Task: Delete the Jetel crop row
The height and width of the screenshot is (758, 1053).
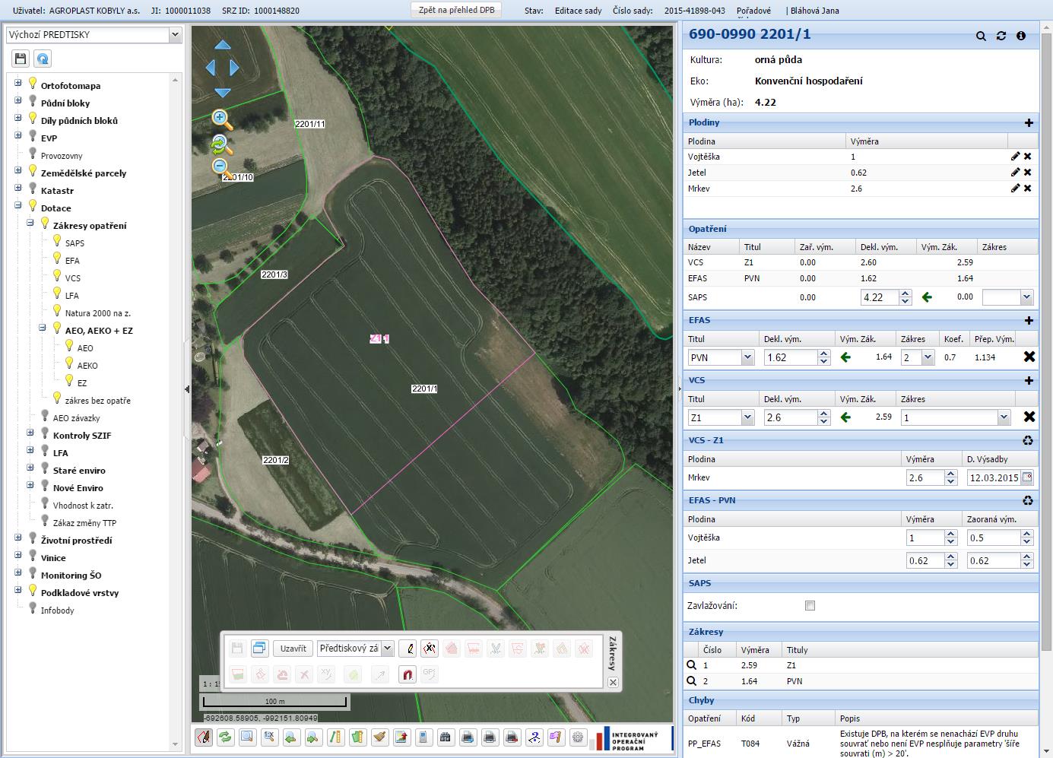Action: click(x=1028, y=172)
